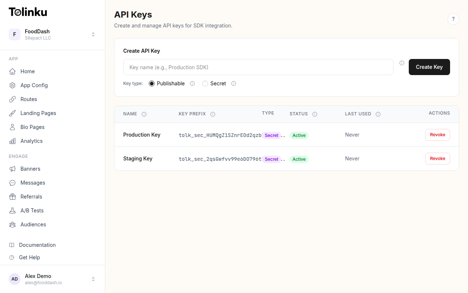Open A/B Tests via the flask icon

click(x=12, y=210)
